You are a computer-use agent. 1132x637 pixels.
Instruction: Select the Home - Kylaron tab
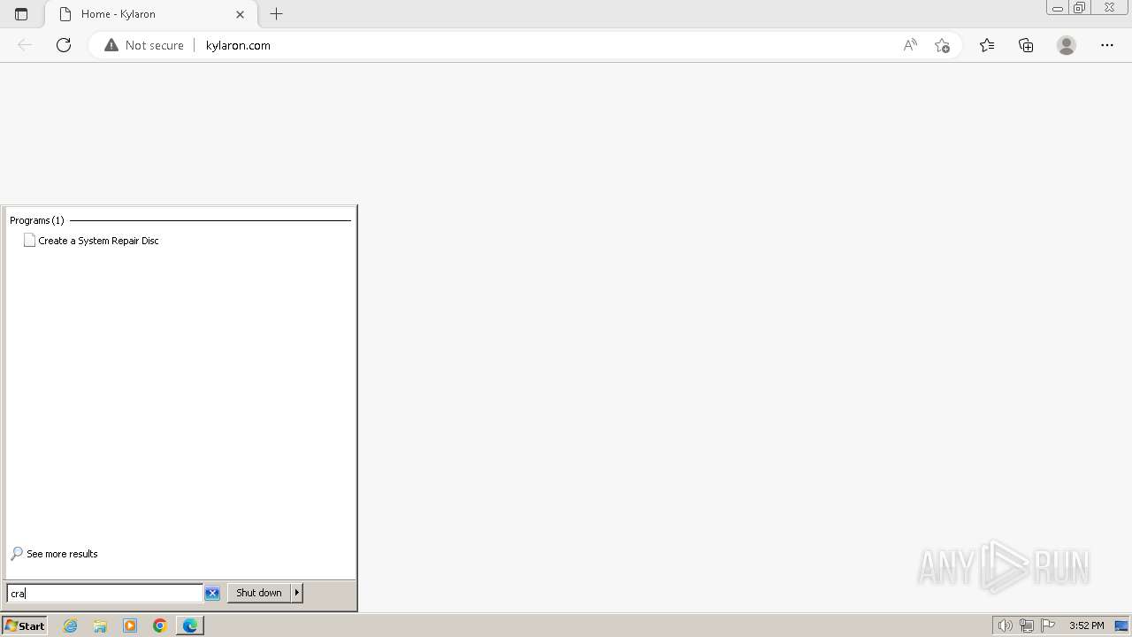[150, 14]
